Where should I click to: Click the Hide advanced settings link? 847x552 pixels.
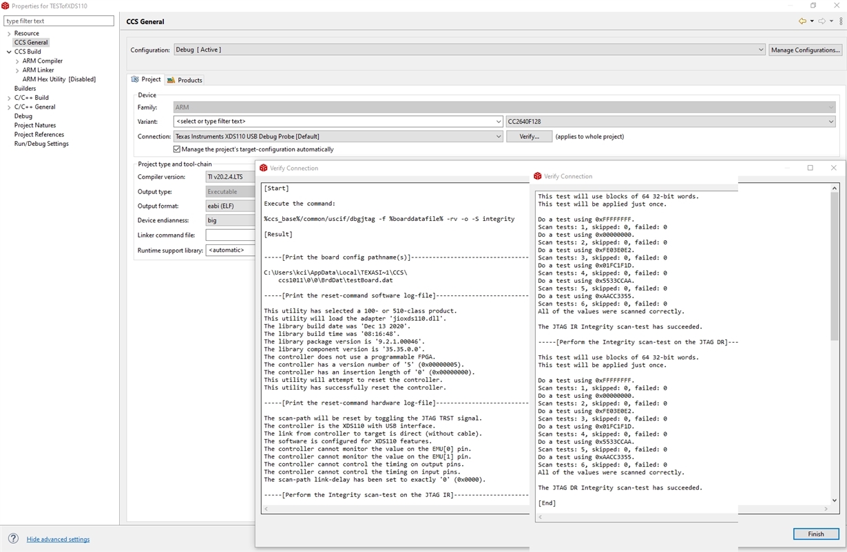tap(58, 539)
